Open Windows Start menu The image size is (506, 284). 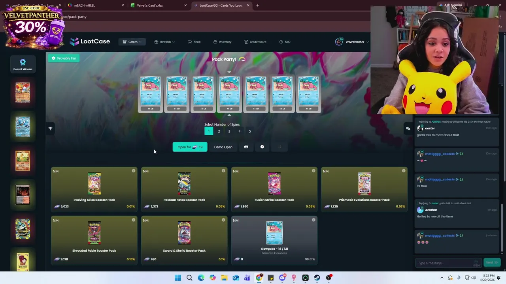(x=177, y=278)
